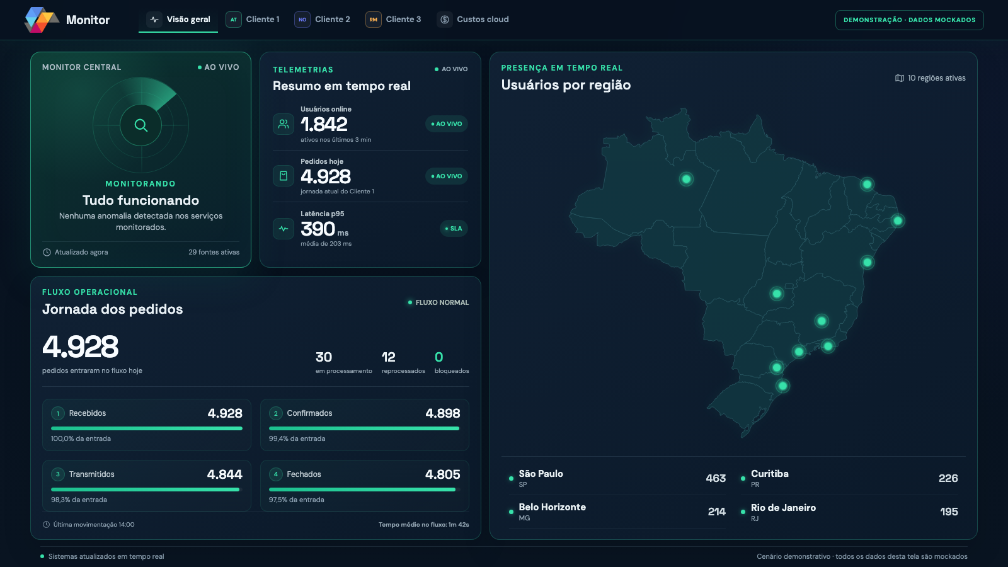Screen dimensions: 1008x567
Task: Click the AO VIVO indicator in Telemetrias header
Action: pyautogui.click(x=451, y=69)
